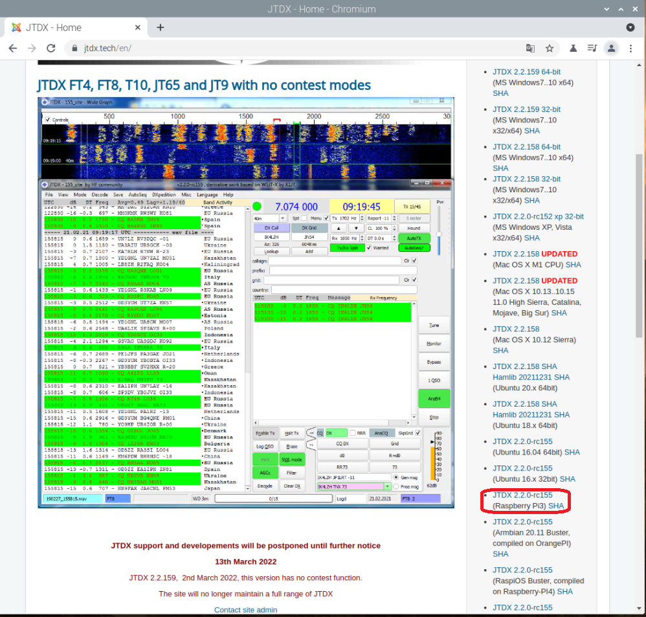
Task: Open the tab search dropdown circle icon
Action: pyautogui.click(x=630, y=27)
